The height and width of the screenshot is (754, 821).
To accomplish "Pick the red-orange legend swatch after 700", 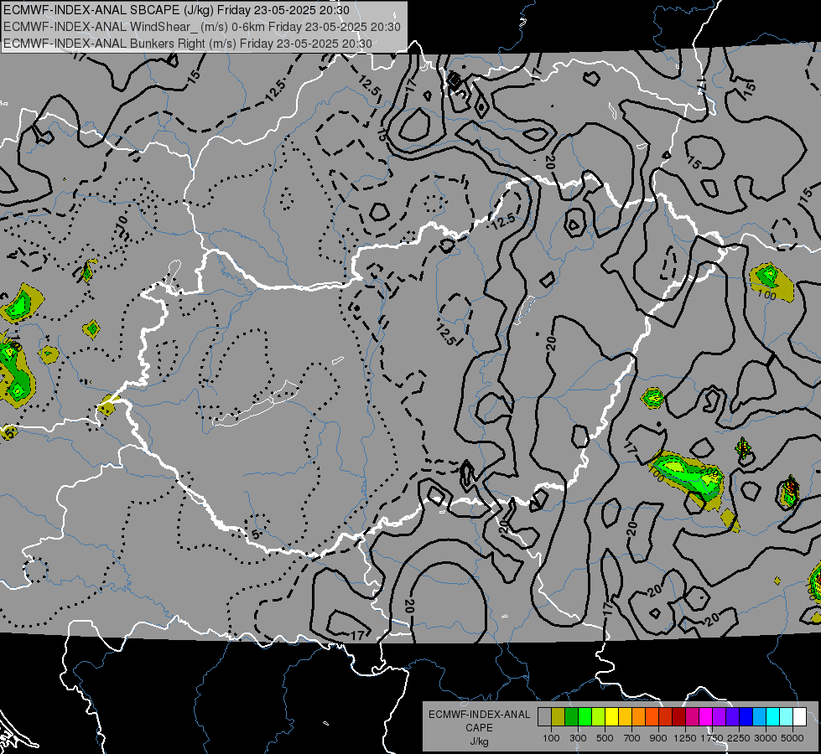I will point(652,717).
